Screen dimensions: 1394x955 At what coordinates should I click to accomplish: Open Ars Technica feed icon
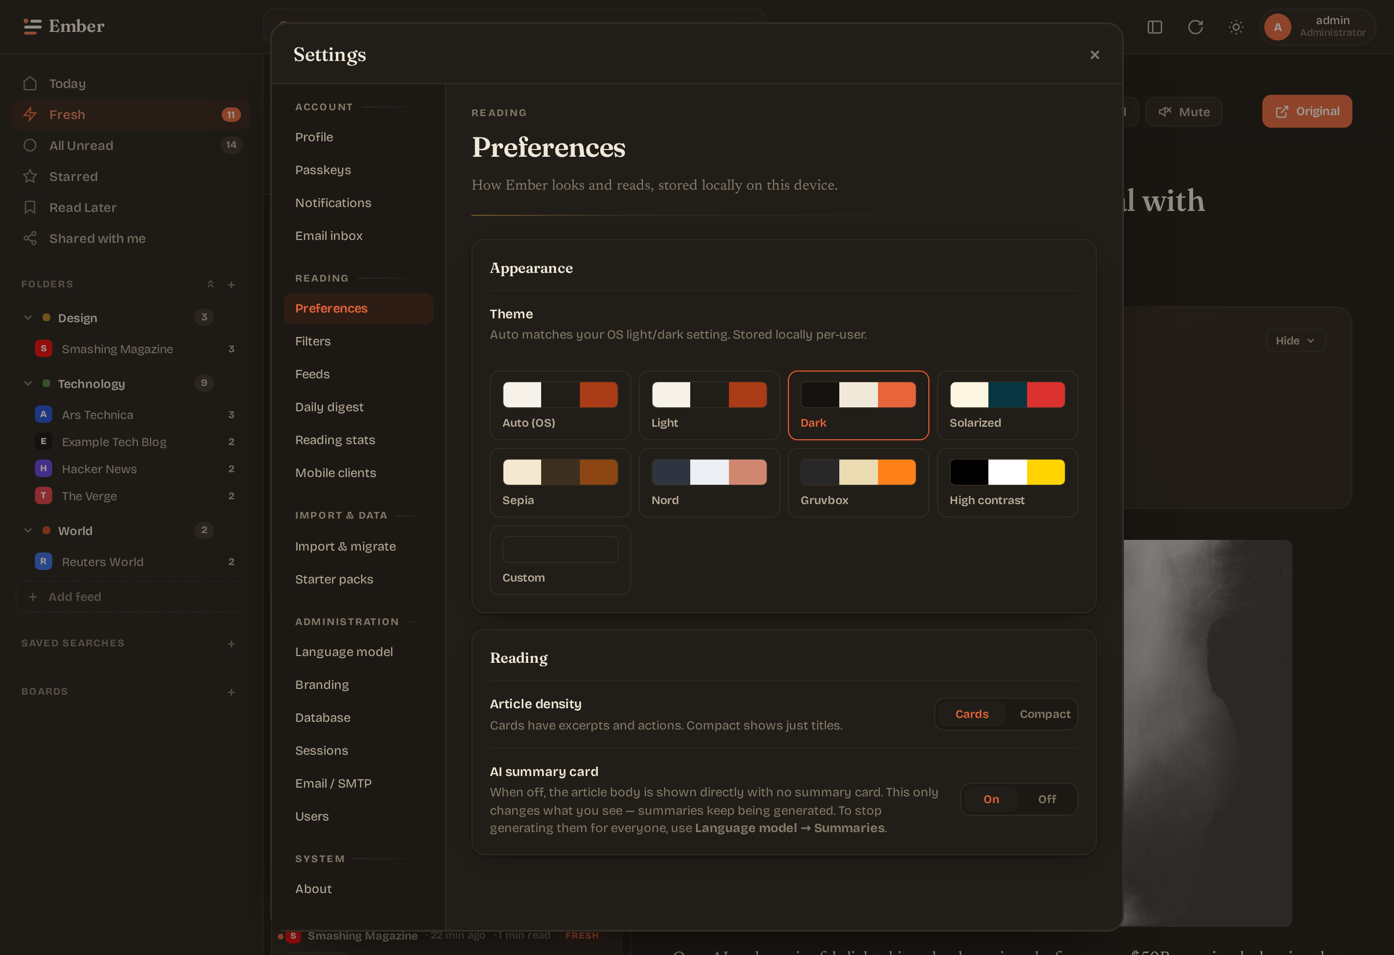coord(43,414)
